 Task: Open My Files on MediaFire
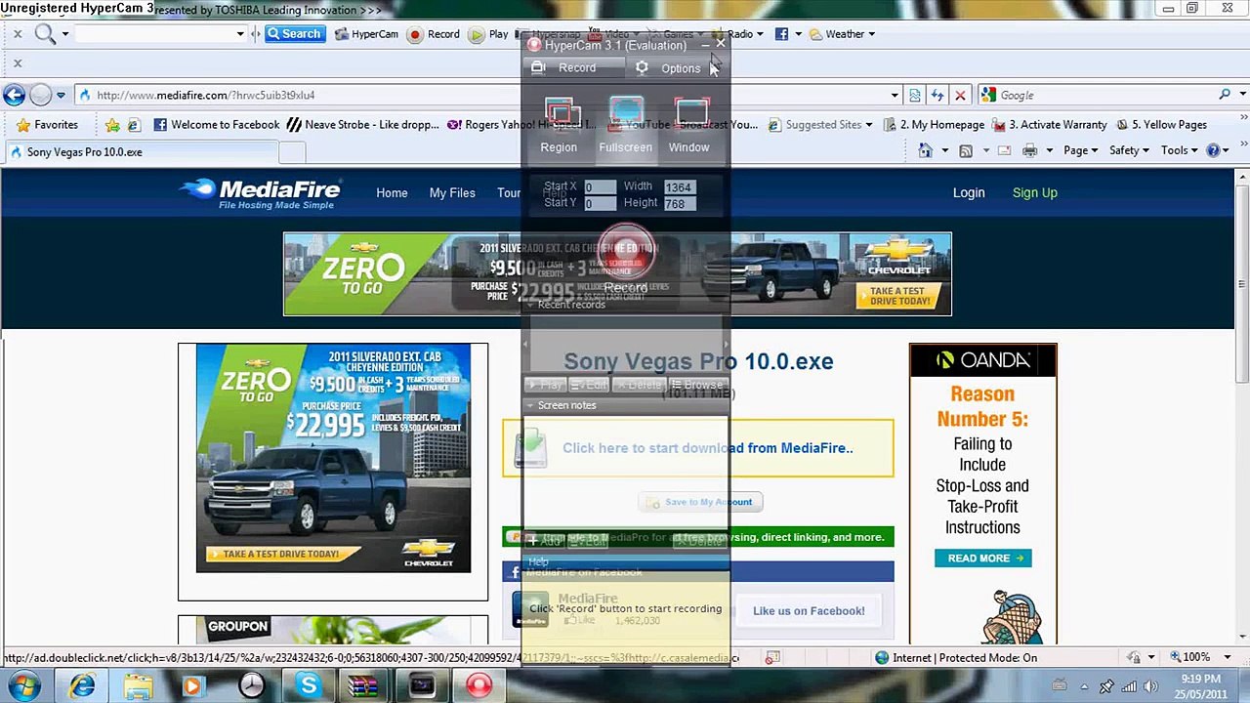452,192
